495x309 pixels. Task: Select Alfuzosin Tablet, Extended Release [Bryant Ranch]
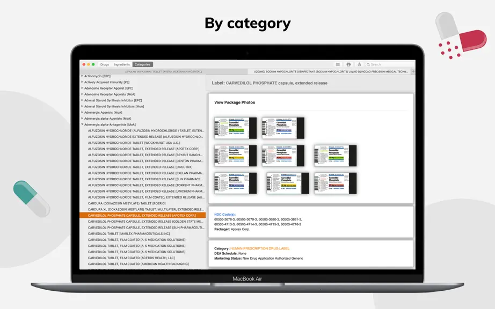tap(143, 155)
